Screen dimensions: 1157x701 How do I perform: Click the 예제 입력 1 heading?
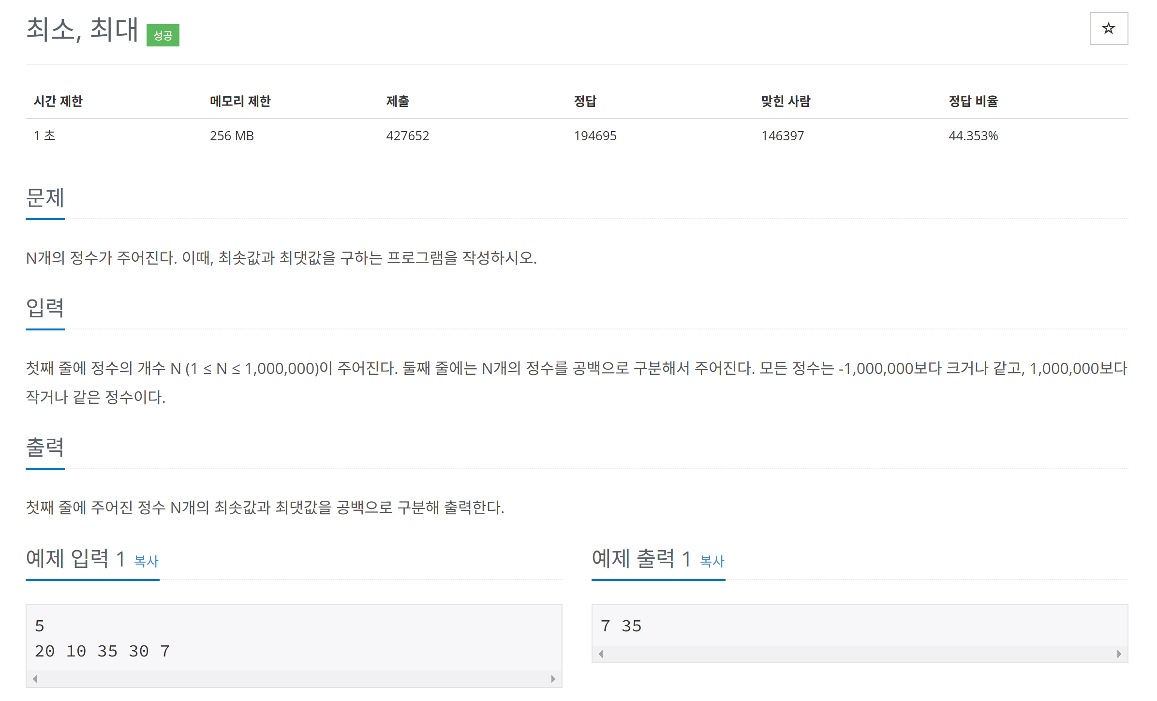[x=76, y=559]
